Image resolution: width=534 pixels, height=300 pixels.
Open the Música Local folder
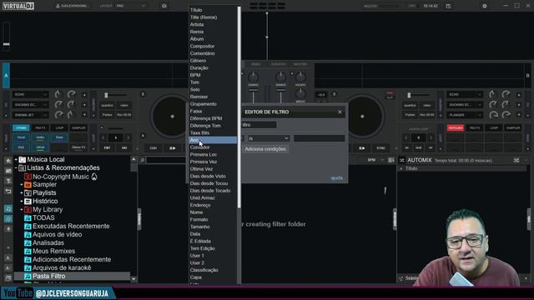pyautogui.click(x=46, y=159)
